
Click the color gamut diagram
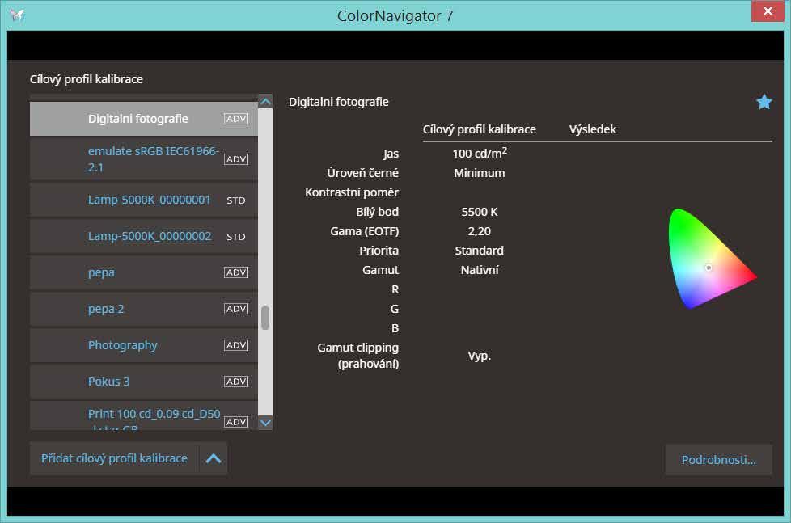click(x=712, y=258)
